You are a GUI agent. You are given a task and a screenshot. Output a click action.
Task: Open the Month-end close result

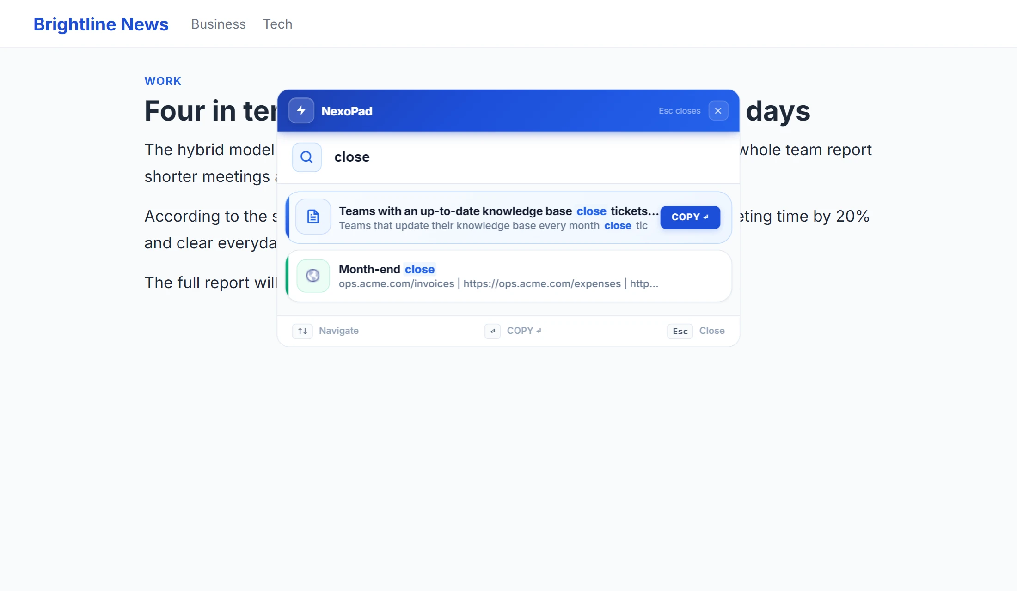tap(508, 276)
